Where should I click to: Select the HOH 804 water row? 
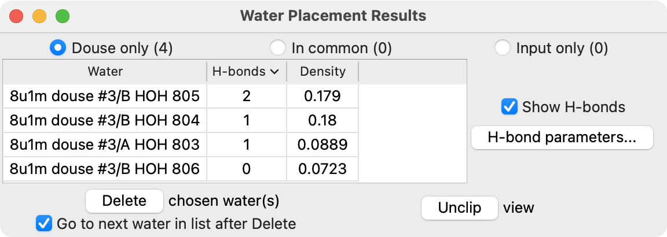coord(105,120)
